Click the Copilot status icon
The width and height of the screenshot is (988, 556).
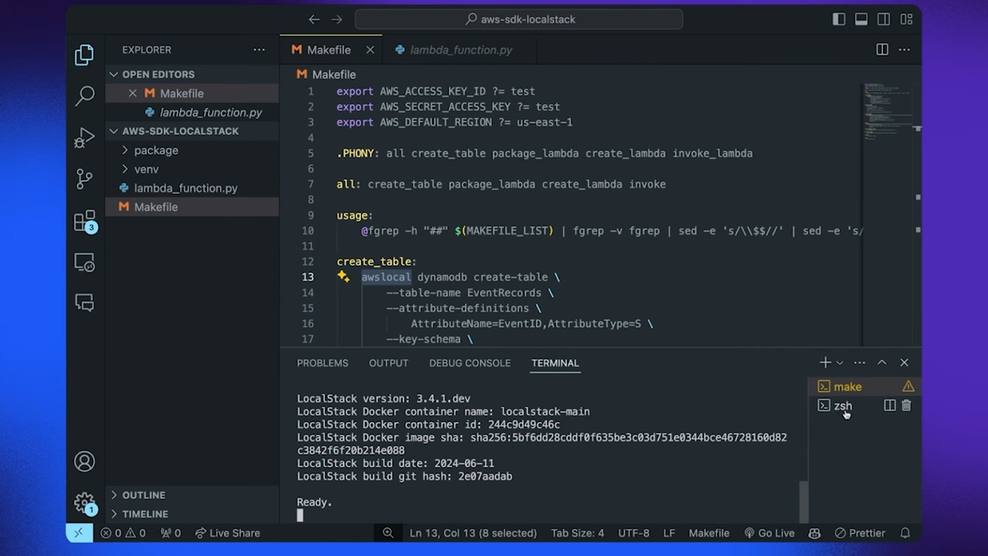point(814,533)
